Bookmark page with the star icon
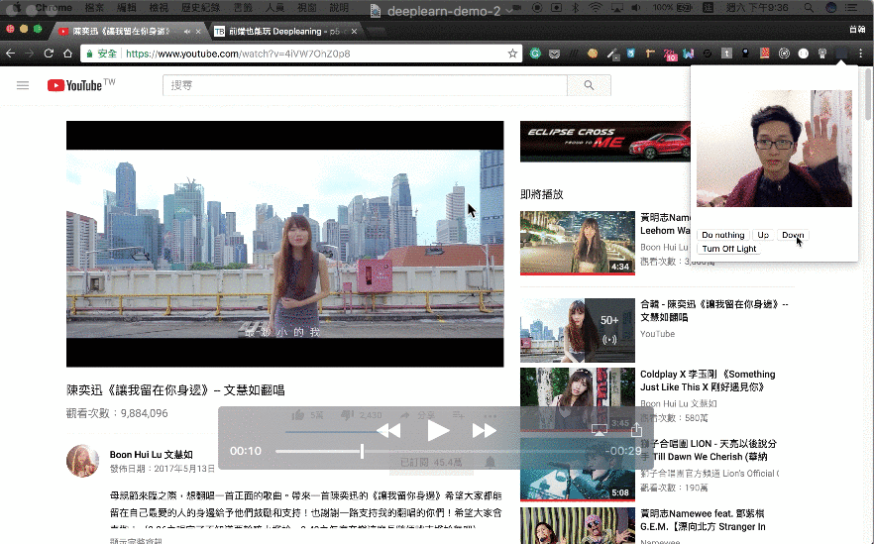 pos(512,54)
